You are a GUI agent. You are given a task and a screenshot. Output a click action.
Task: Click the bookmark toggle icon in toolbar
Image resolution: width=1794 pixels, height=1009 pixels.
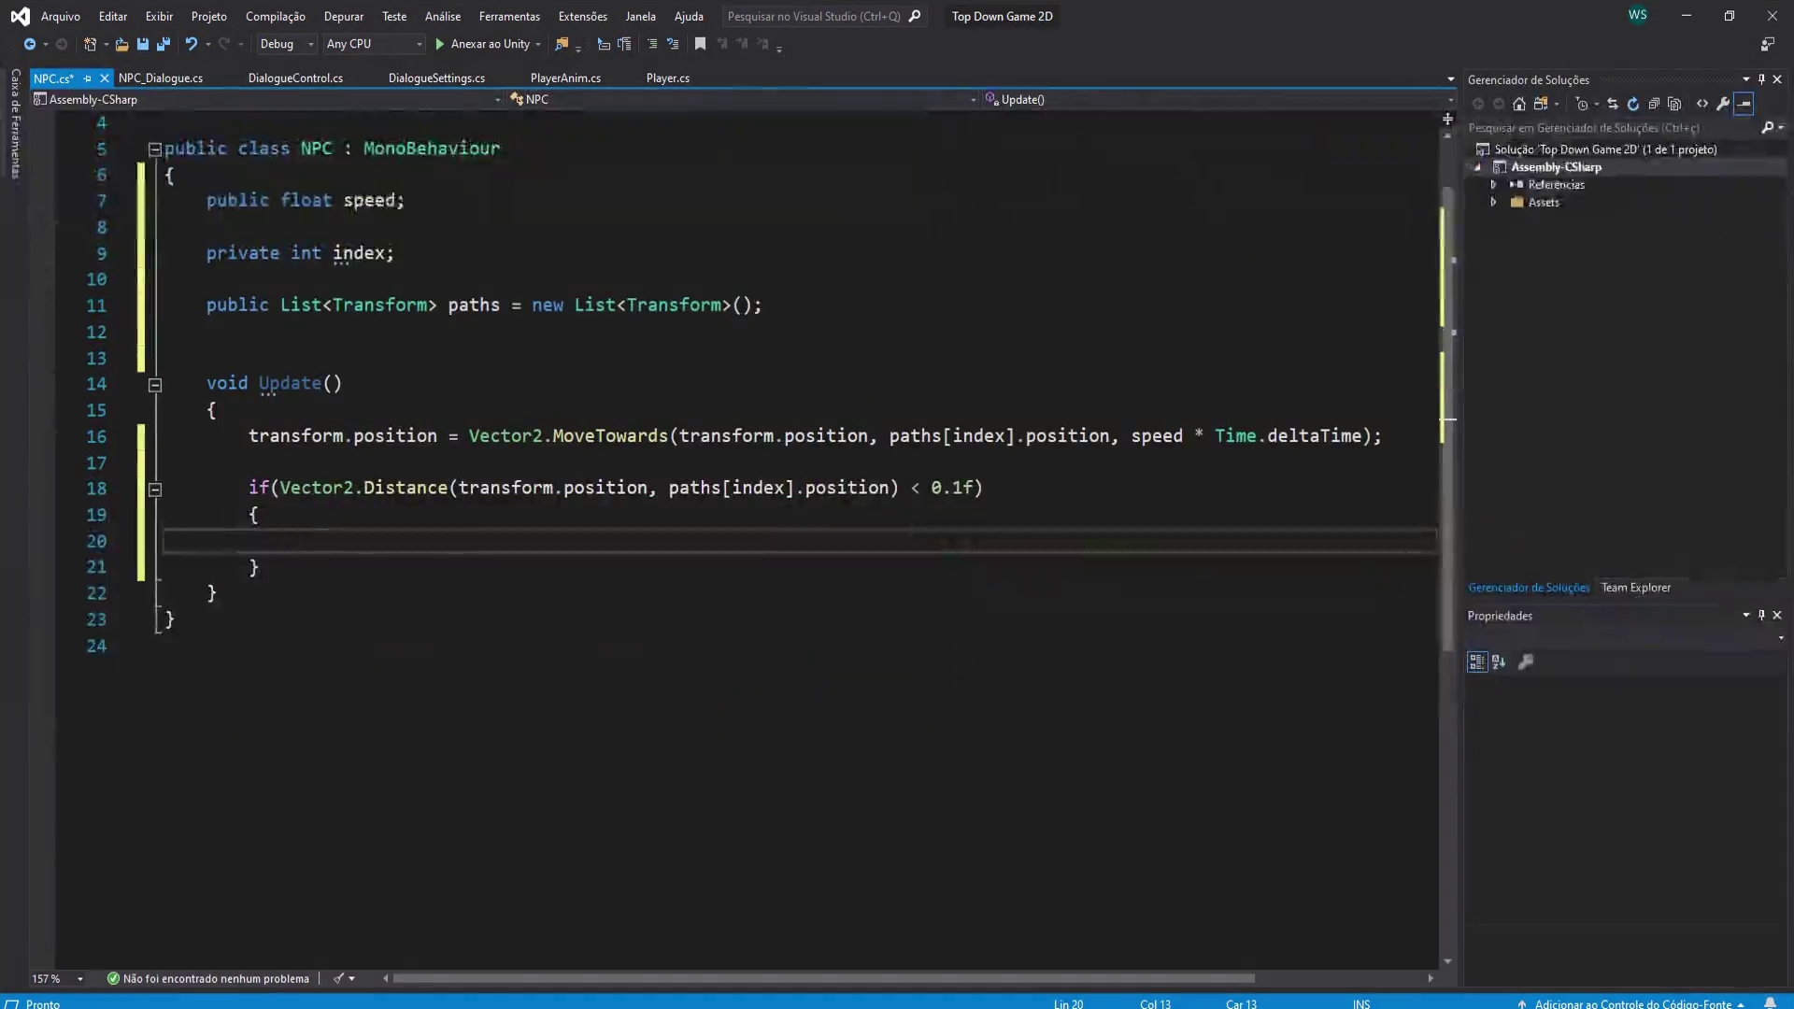point(700,44)
